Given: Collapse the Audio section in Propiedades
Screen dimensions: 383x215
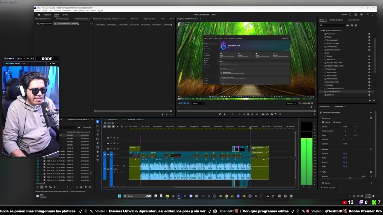Looking at the screenshot, I should [x=320, y=172].
